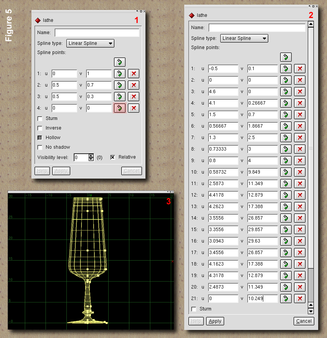Delete spline point 1 in dialog 1
Screen dimensions: 327x338
point(134,74)
